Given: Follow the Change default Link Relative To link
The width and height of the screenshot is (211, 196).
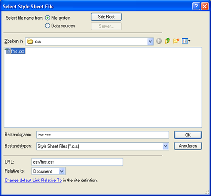Looking at the screenshot, I should click(33, 180).
